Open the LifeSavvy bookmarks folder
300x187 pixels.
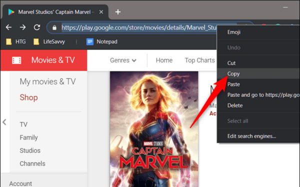click(x=49, y=41)
